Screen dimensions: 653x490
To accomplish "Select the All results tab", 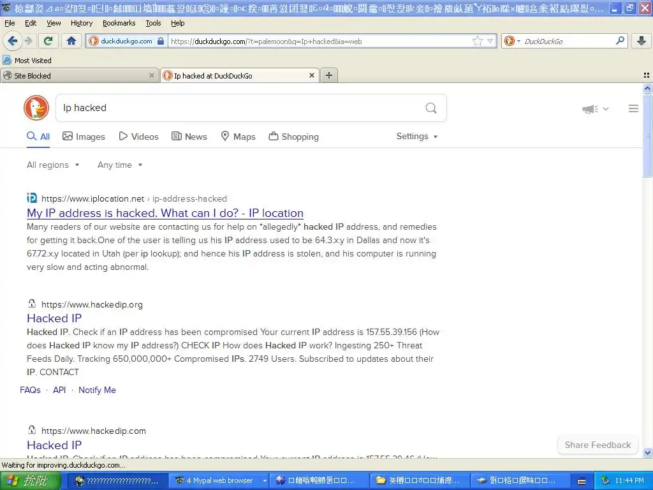I will [x=38, y=137].
